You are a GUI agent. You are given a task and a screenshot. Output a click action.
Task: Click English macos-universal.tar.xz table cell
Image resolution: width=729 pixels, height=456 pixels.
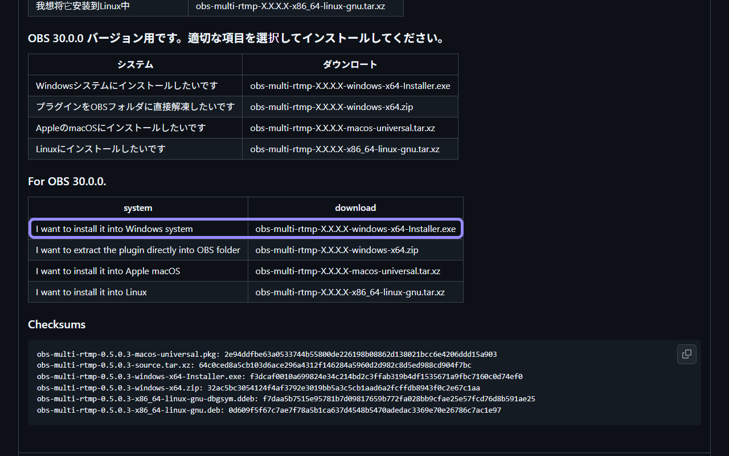tap(355, 271)
